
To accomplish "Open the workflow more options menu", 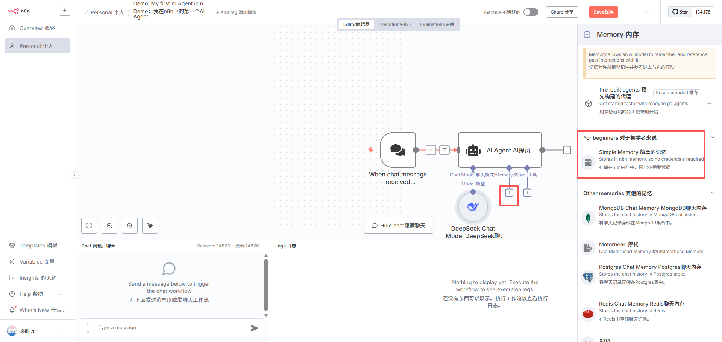I will point(647,12).
